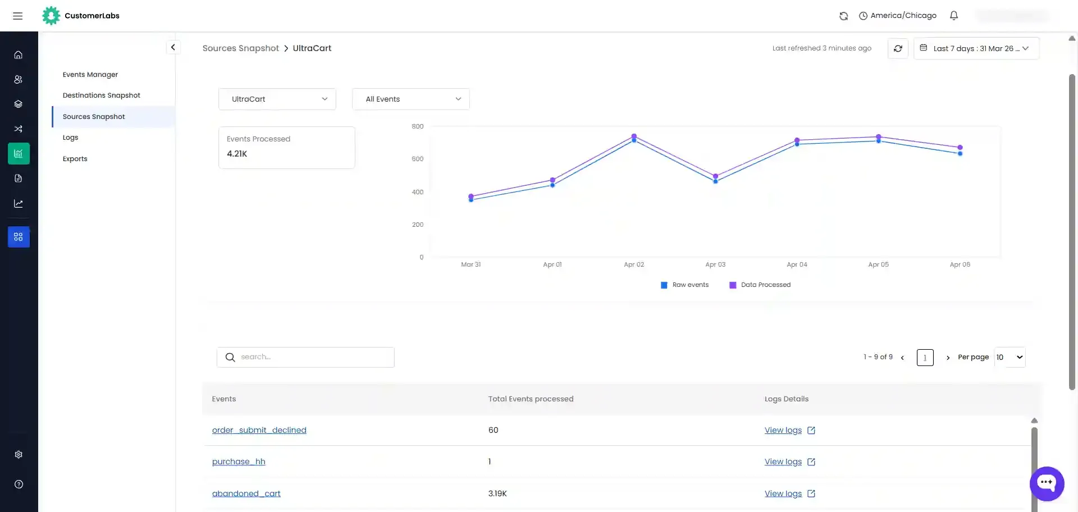Click the UltraCart breadcrumb title
This screenshot has width=1078, height=512.
click(x=312, y=48)
